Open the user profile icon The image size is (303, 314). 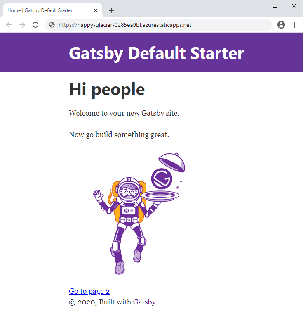281,25
